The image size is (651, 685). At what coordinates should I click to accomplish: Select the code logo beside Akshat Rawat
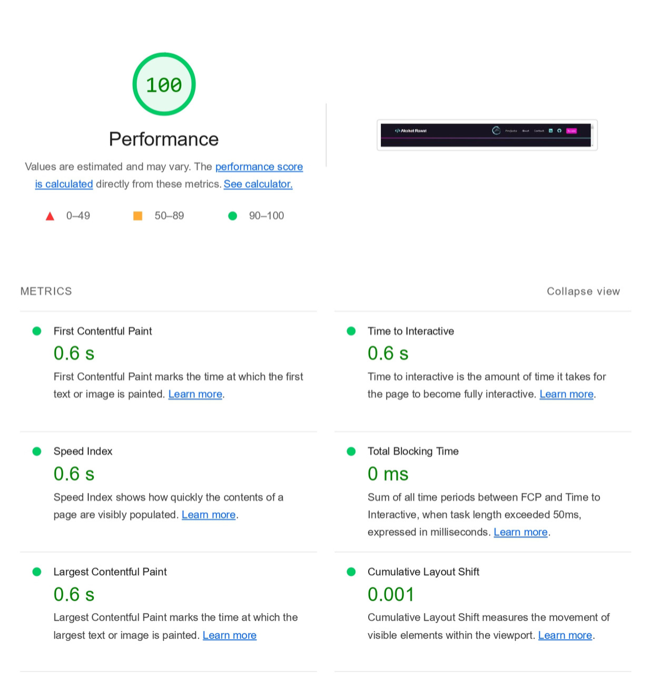click(x=397, y=130)
